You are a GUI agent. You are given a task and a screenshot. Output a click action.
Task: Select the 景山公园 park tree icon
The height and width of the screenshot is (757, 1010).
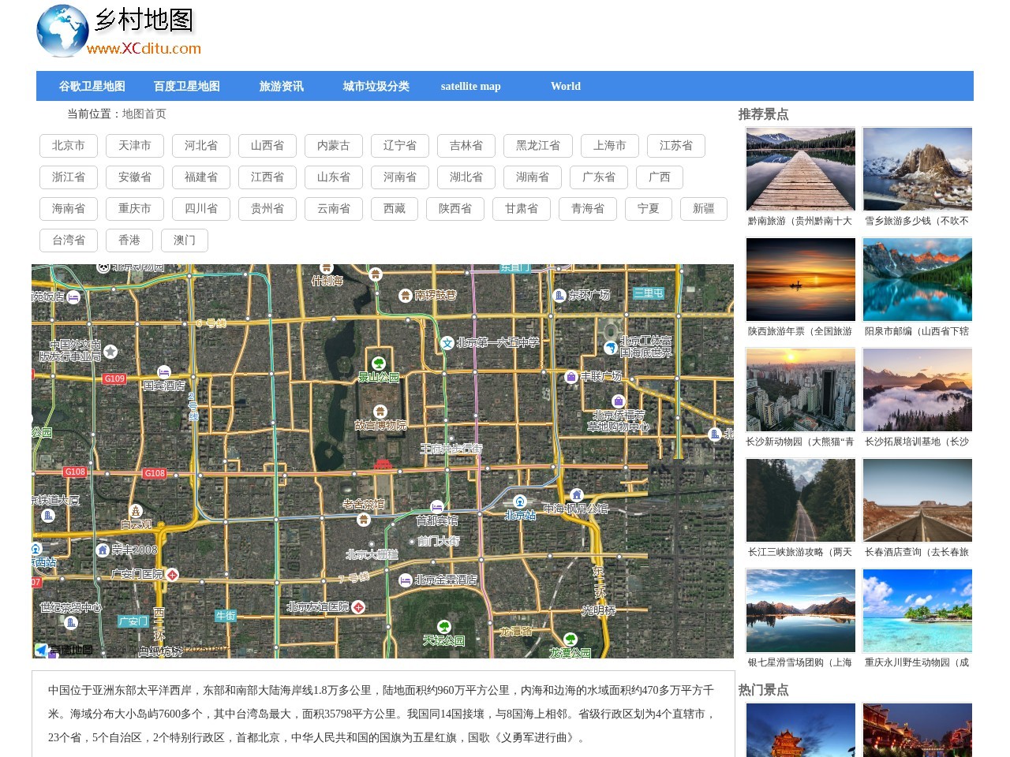tap(380, 363)
